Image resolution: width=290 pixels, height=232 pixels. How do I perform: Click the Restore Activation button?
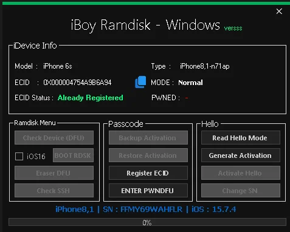(x=148, y=155)
